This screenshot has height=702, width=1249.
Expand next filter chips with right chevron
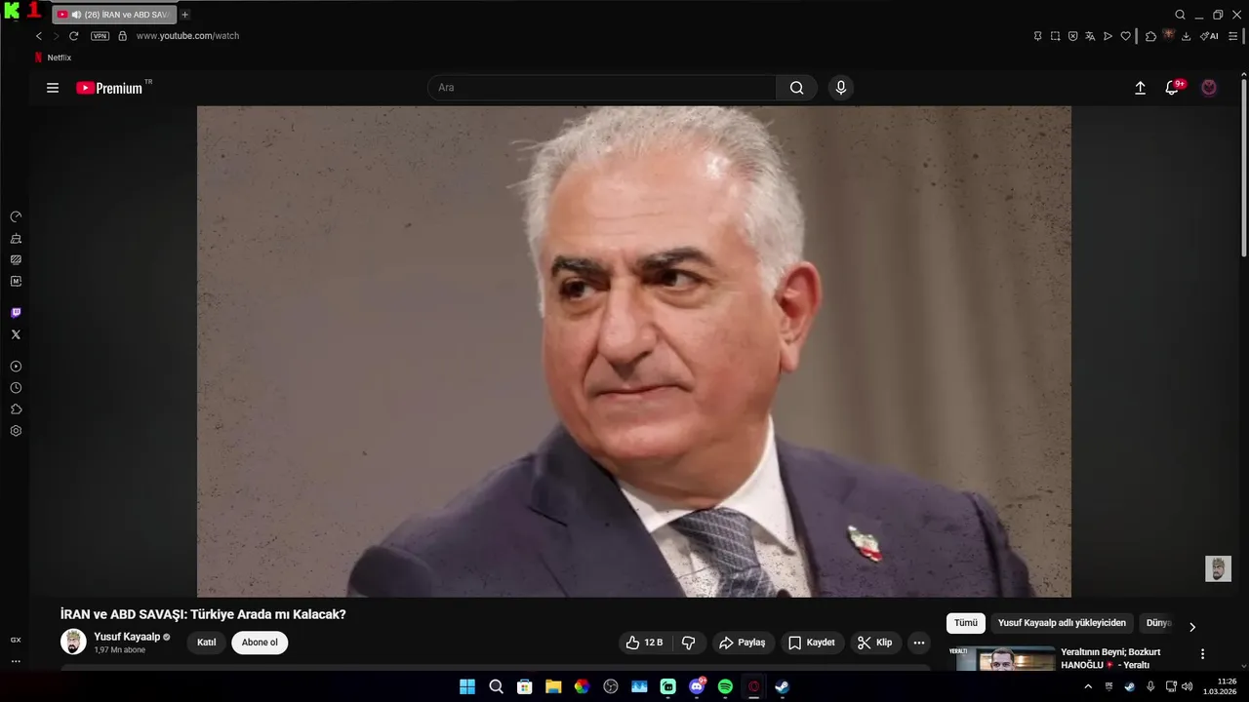[1191, 627]
